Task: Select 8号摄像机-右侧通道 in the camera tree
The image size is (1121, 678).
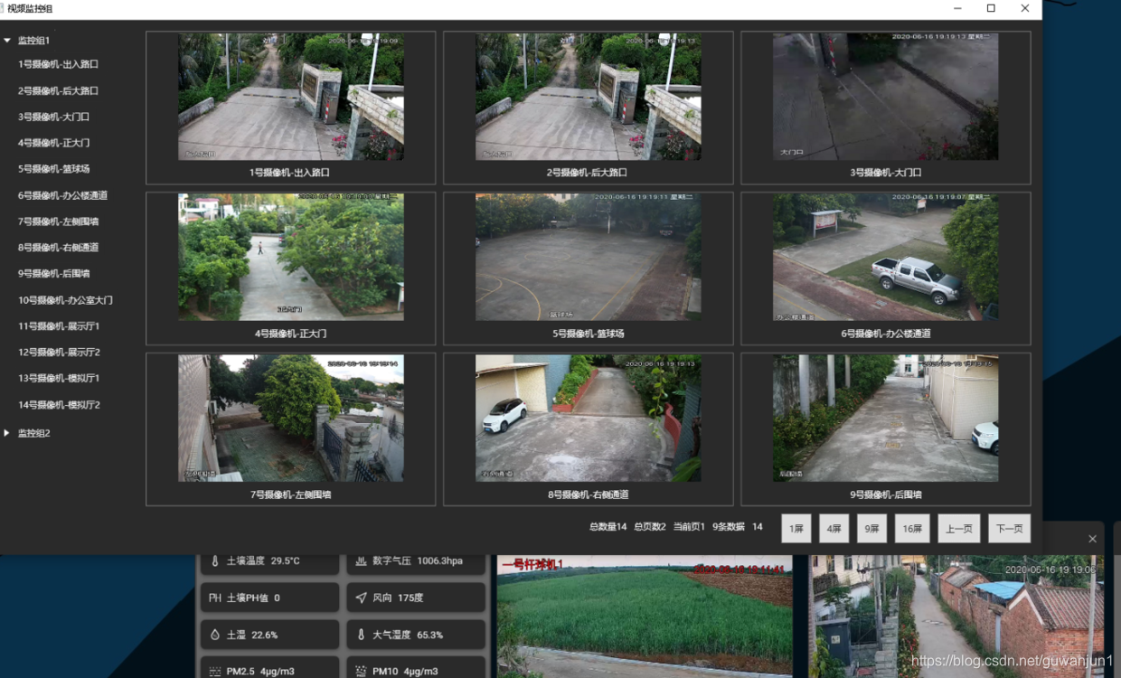Action: [x=58, y=248]
